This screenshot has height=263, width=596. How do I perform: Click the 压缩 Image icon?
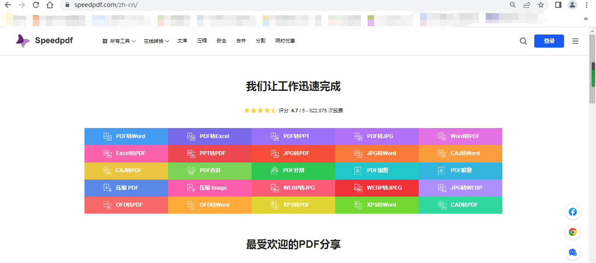pos(191,187)
